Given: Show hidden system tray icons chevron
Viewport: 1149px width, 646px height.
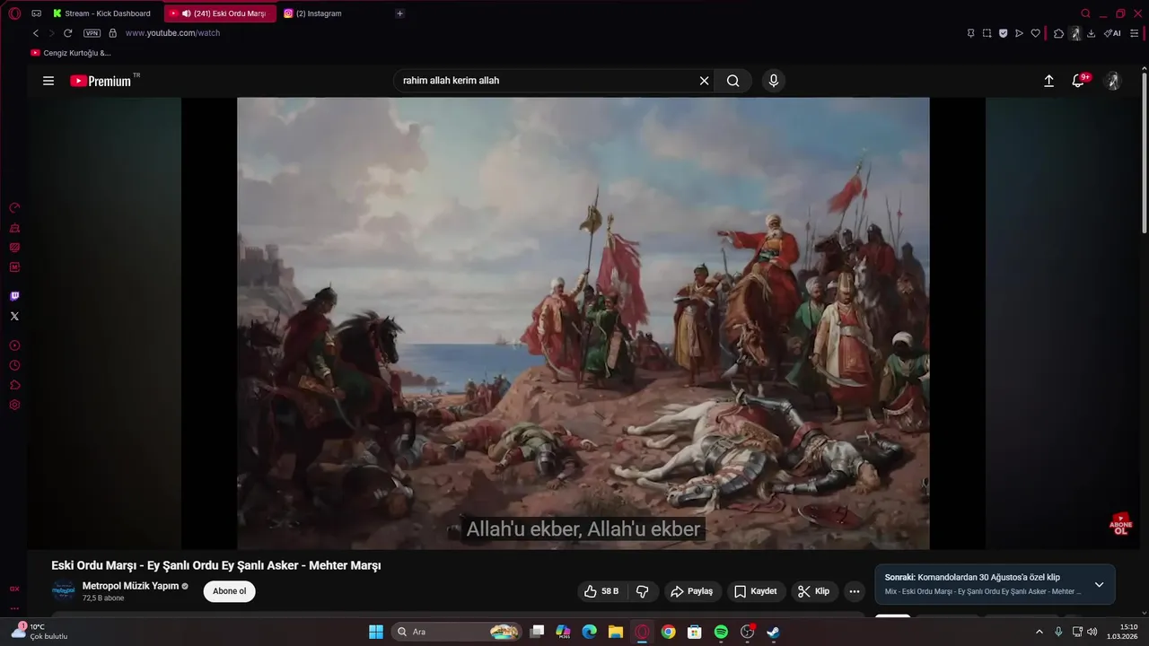Looking at the screenshot, I should (x=1039, y=632).
